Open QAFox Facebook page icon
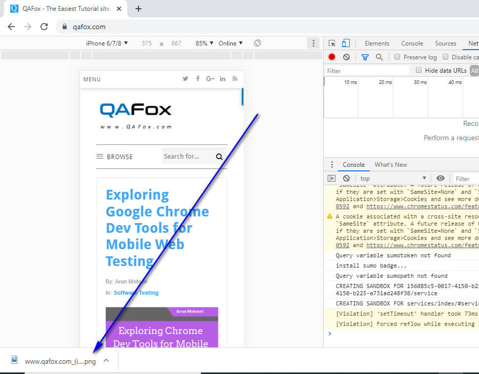This screenshot has height=374, width=479. click(197, 79)
